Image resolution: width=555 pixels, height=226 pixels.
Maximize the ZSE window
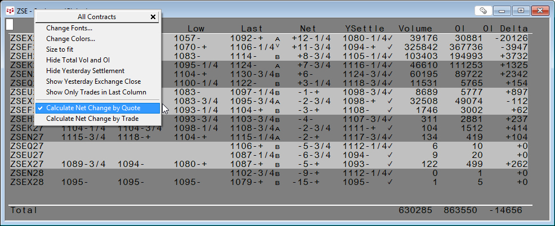click(521, 10)
